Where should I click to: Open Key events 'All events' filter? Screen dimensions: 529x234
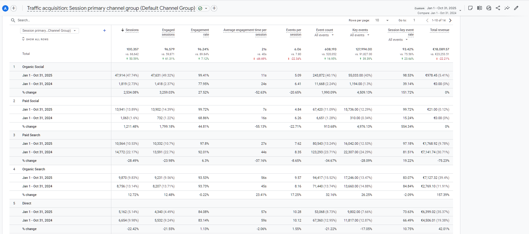359,35
